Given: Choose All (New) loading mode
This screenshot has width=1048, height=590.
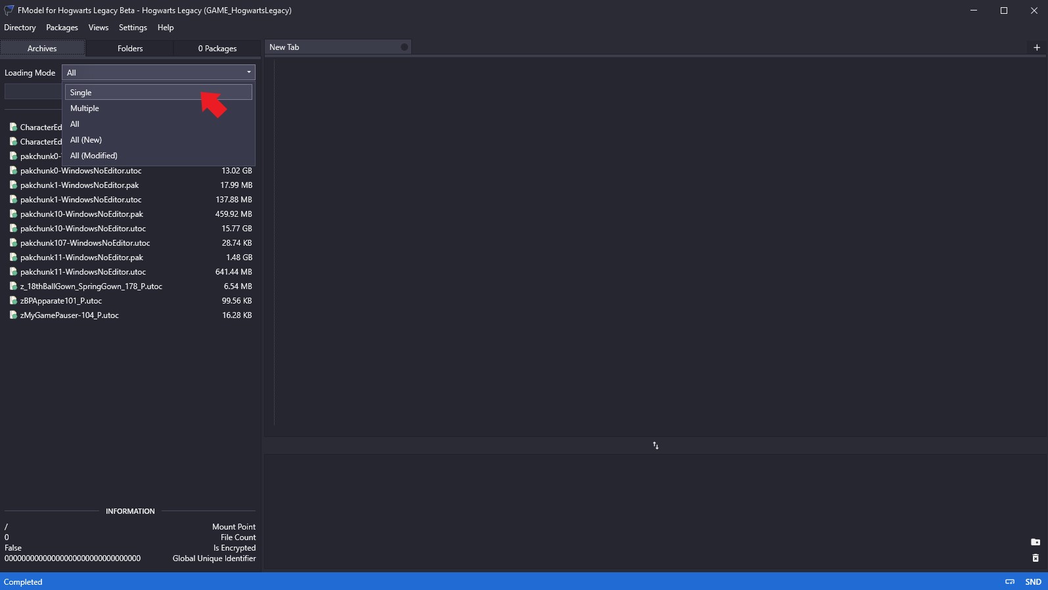Looking at the screenshot, I should point(158,140).
